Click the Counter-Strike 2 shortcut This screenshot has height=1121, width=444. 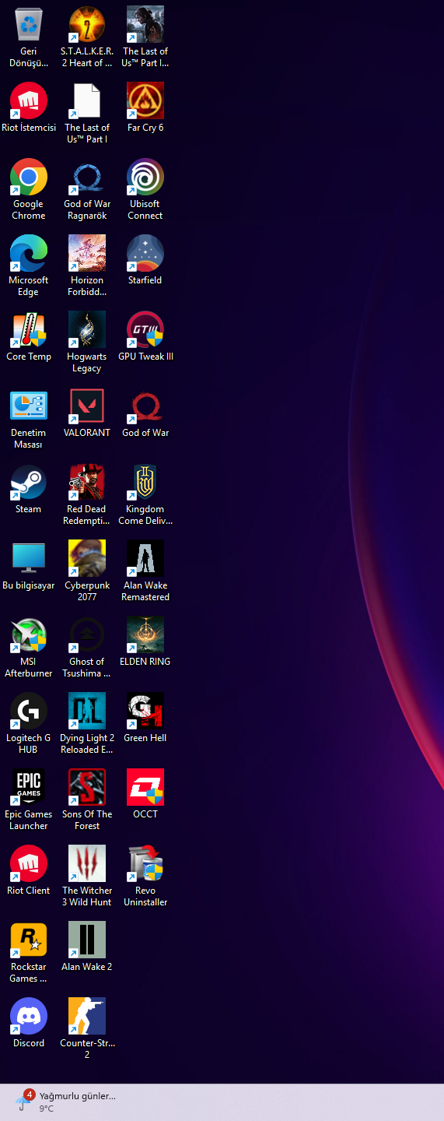[87, 1017]
